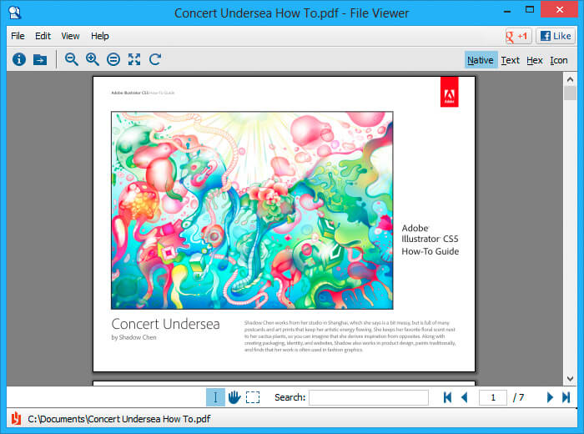Close the File Viewer window

click(x=559, y=10)
